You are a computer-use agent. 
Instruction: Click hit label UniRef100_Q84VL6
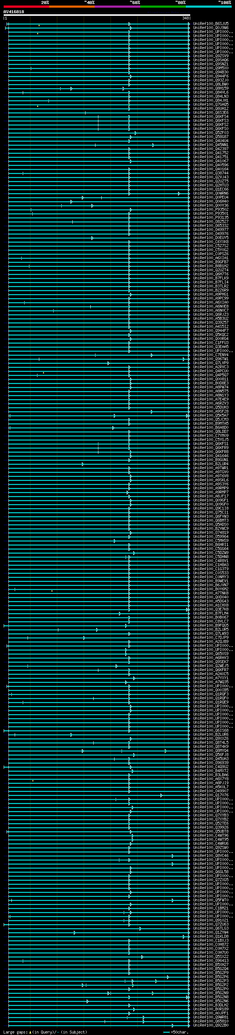[x=211, y=93]
